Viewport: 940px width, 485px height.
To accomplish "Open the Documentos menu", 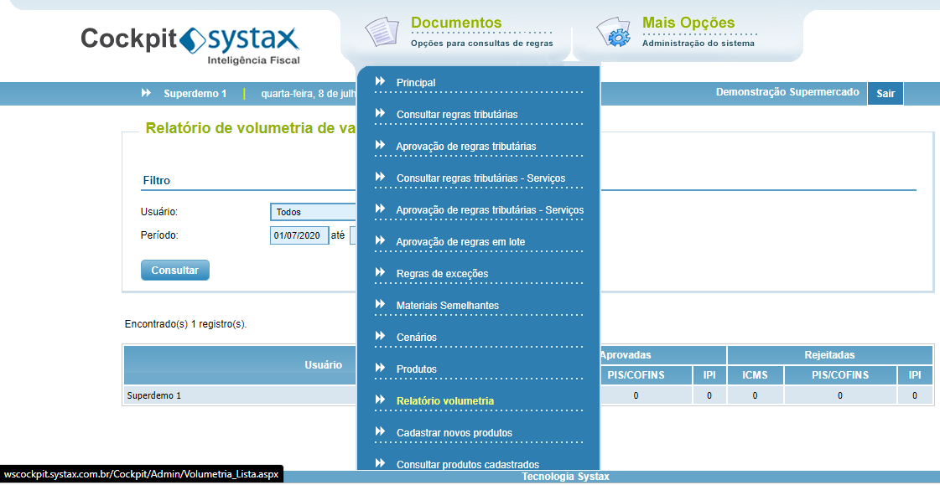I will coord(457,23).
